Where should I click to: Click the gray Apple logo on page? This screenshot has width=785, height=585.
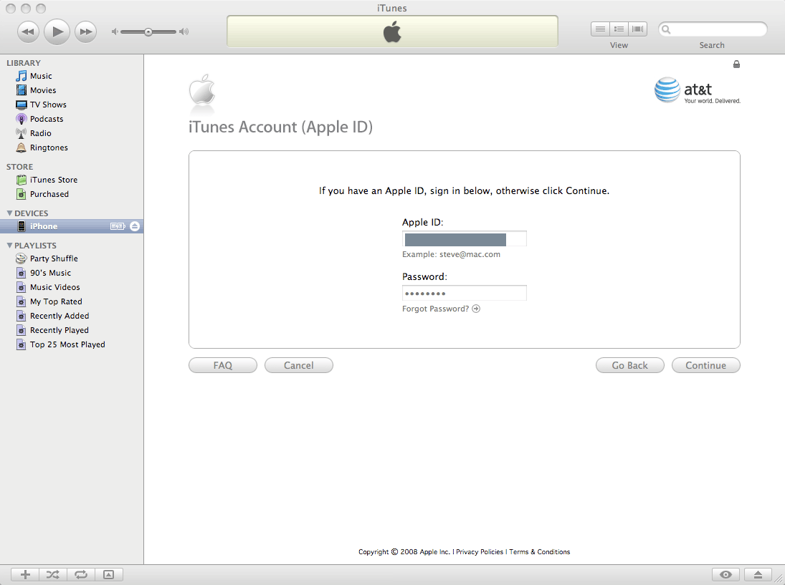pos(201,90)
